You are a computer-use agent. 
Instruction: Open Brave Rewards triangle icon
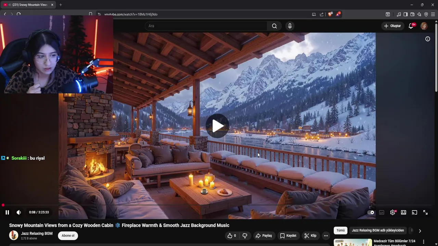click(338, 14)
